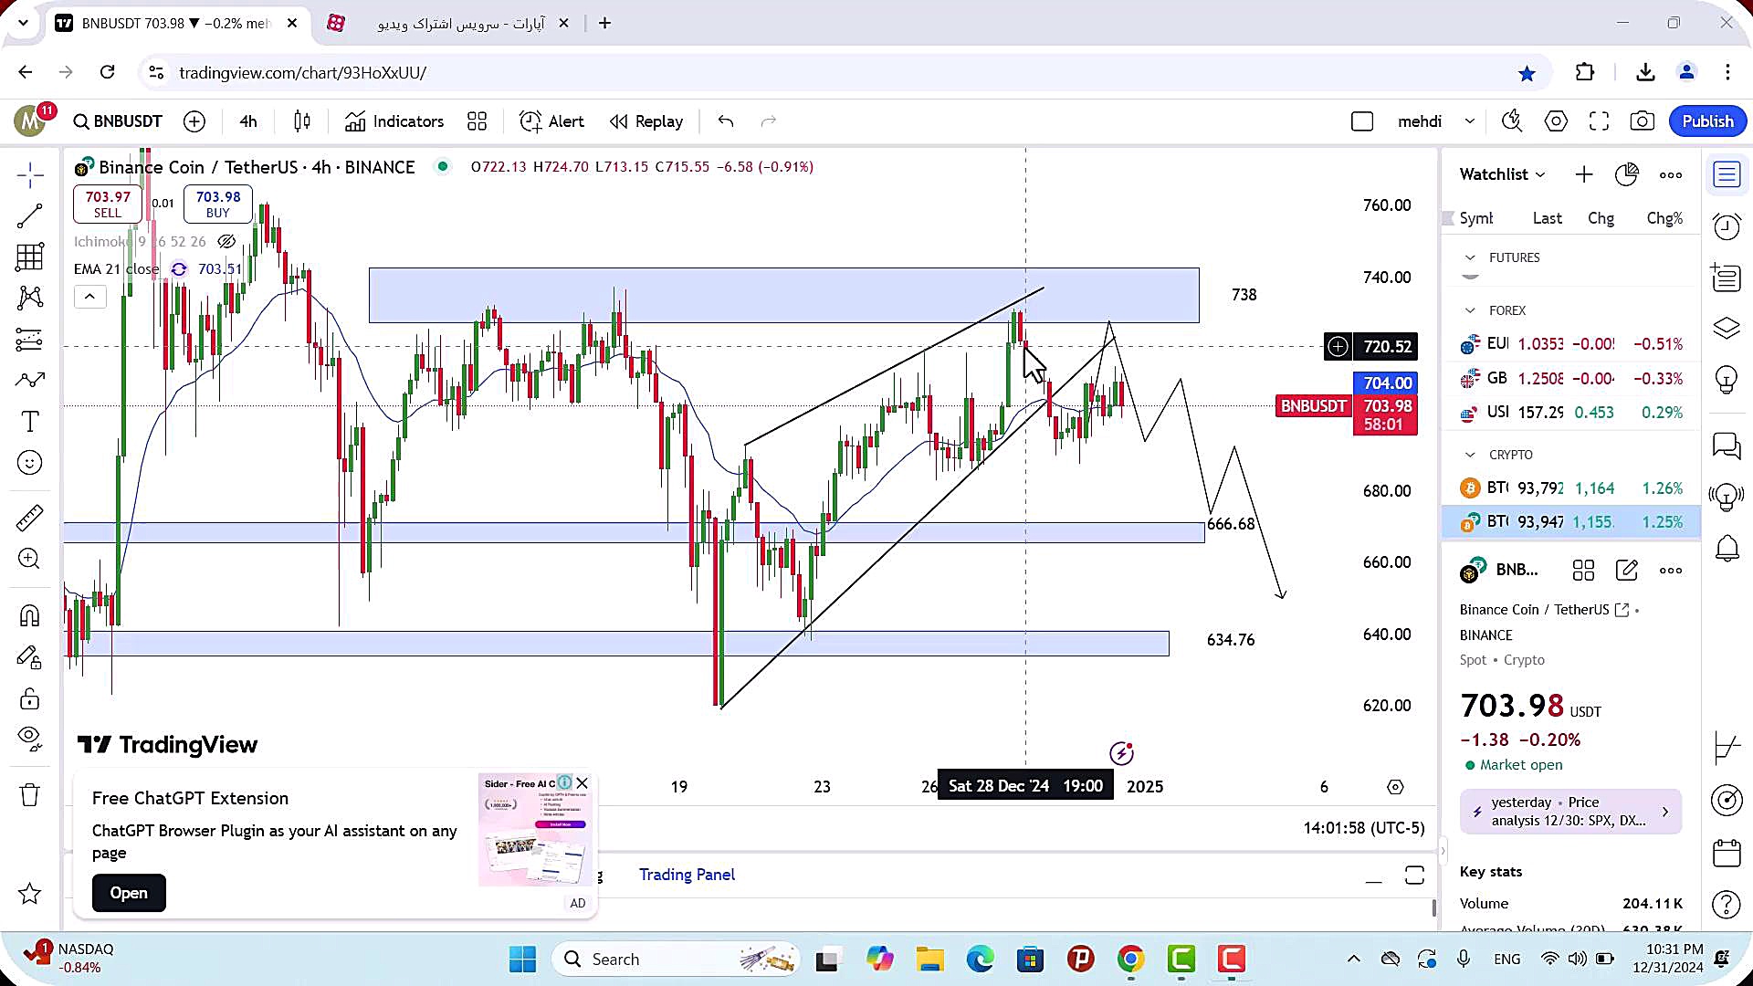Collapse the FUTURES watchlist section
The width and height of the screenshot is (1753, 986).
[1470, 258]
